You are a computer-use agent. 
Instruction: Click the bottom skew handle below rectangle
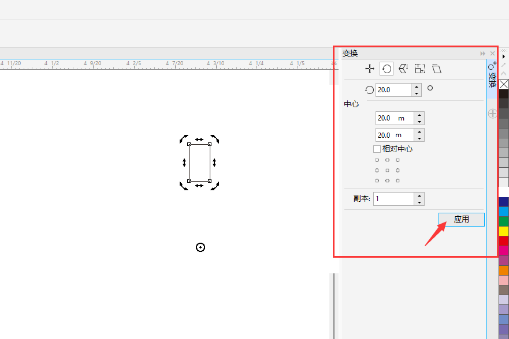point(199,186)
